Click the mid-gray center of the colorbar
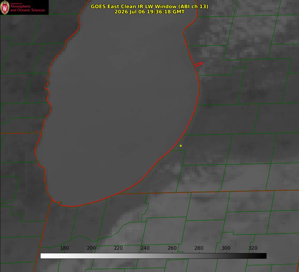 153,256
